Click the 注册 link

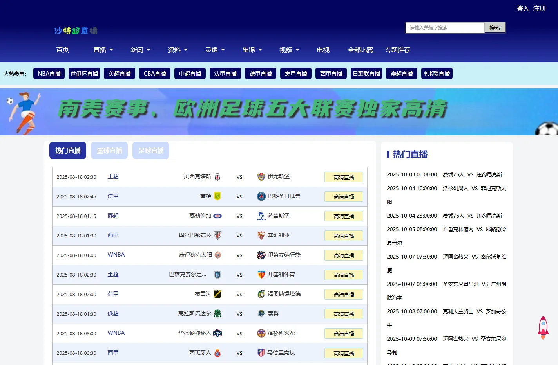tap(539, 8)
